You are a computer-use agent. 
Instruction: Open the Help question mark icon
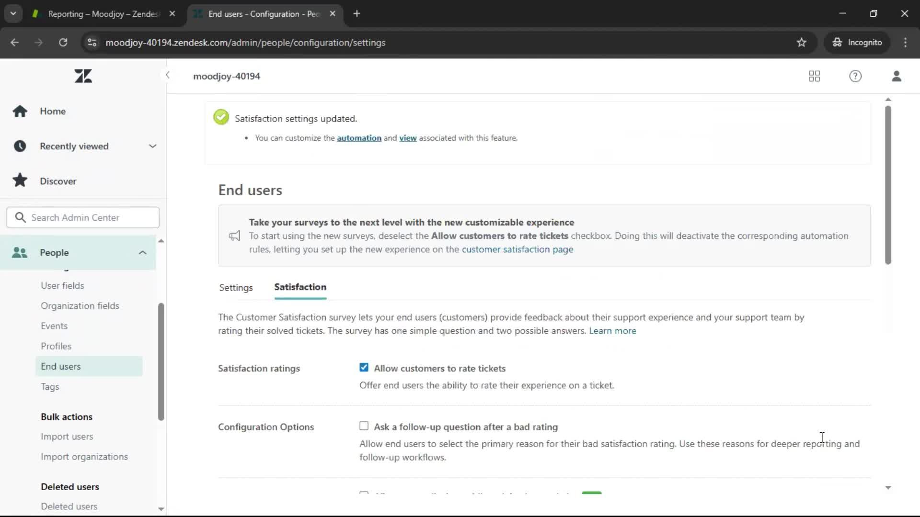[x=855, y=76]
